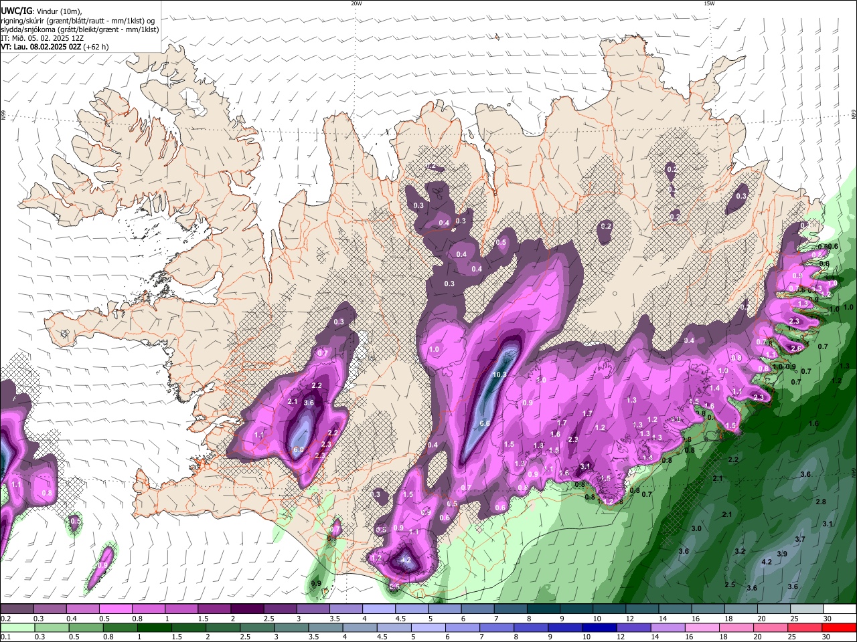Click the light grey 25 swatch in purple legend row

pos(807,609)
